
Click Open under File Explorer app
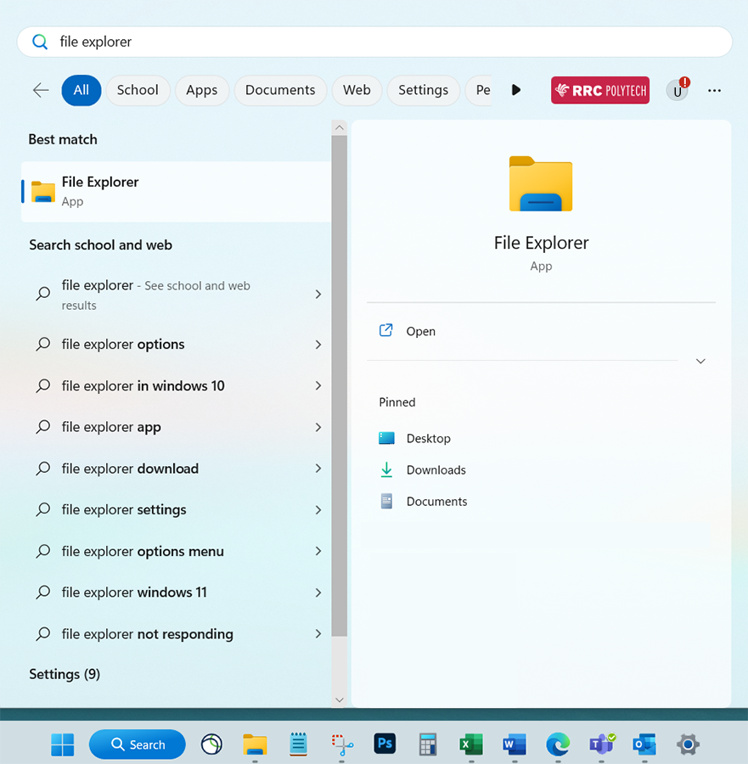point(420,331)
